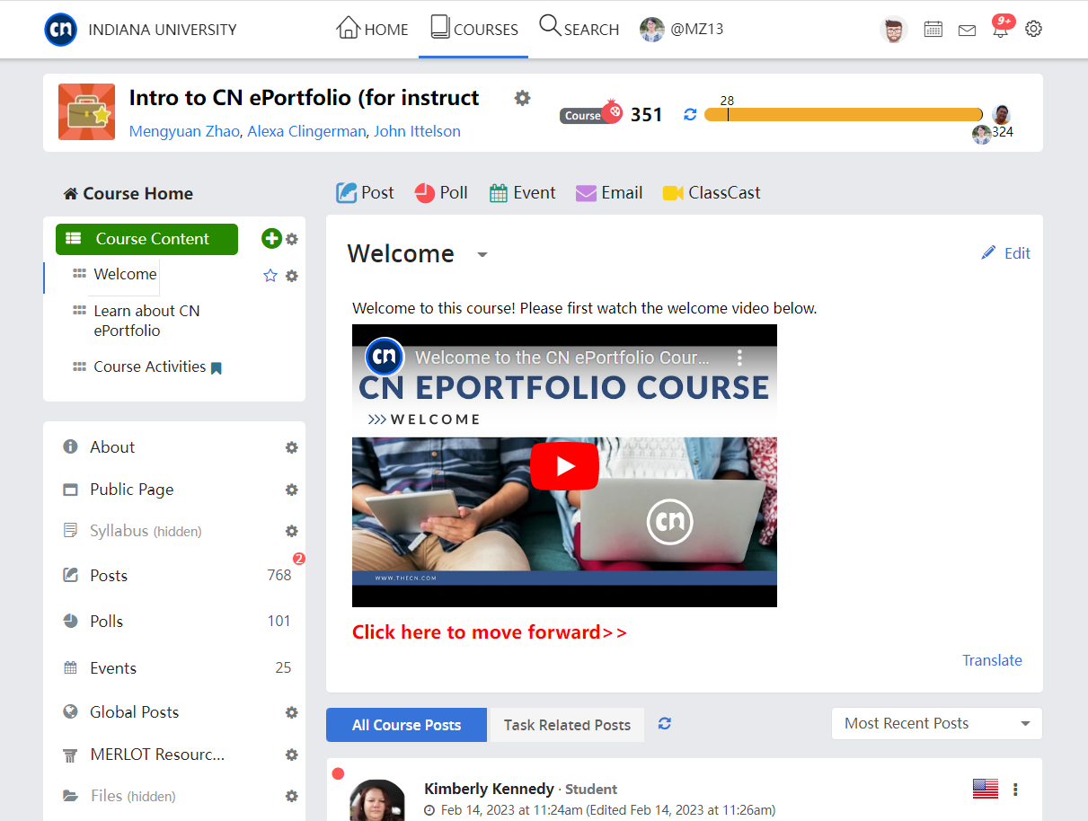Image resolution: width=1088 pixels, height=821 pixels.
Task: Play the welcome YouTube video
Action: point(564,466)
